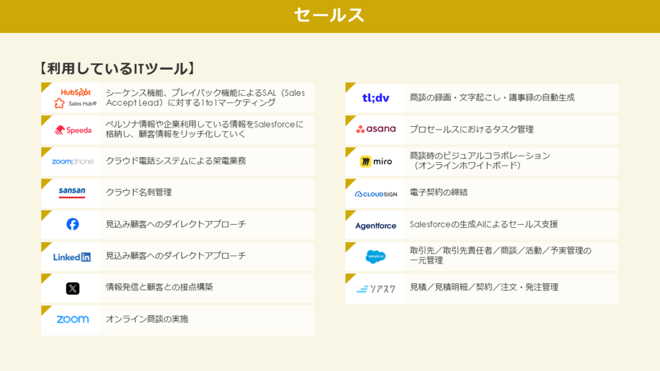Click the セールス title header
Image resolution: width=660 pixels, height=371 pixels.
(x=329, y=15)
